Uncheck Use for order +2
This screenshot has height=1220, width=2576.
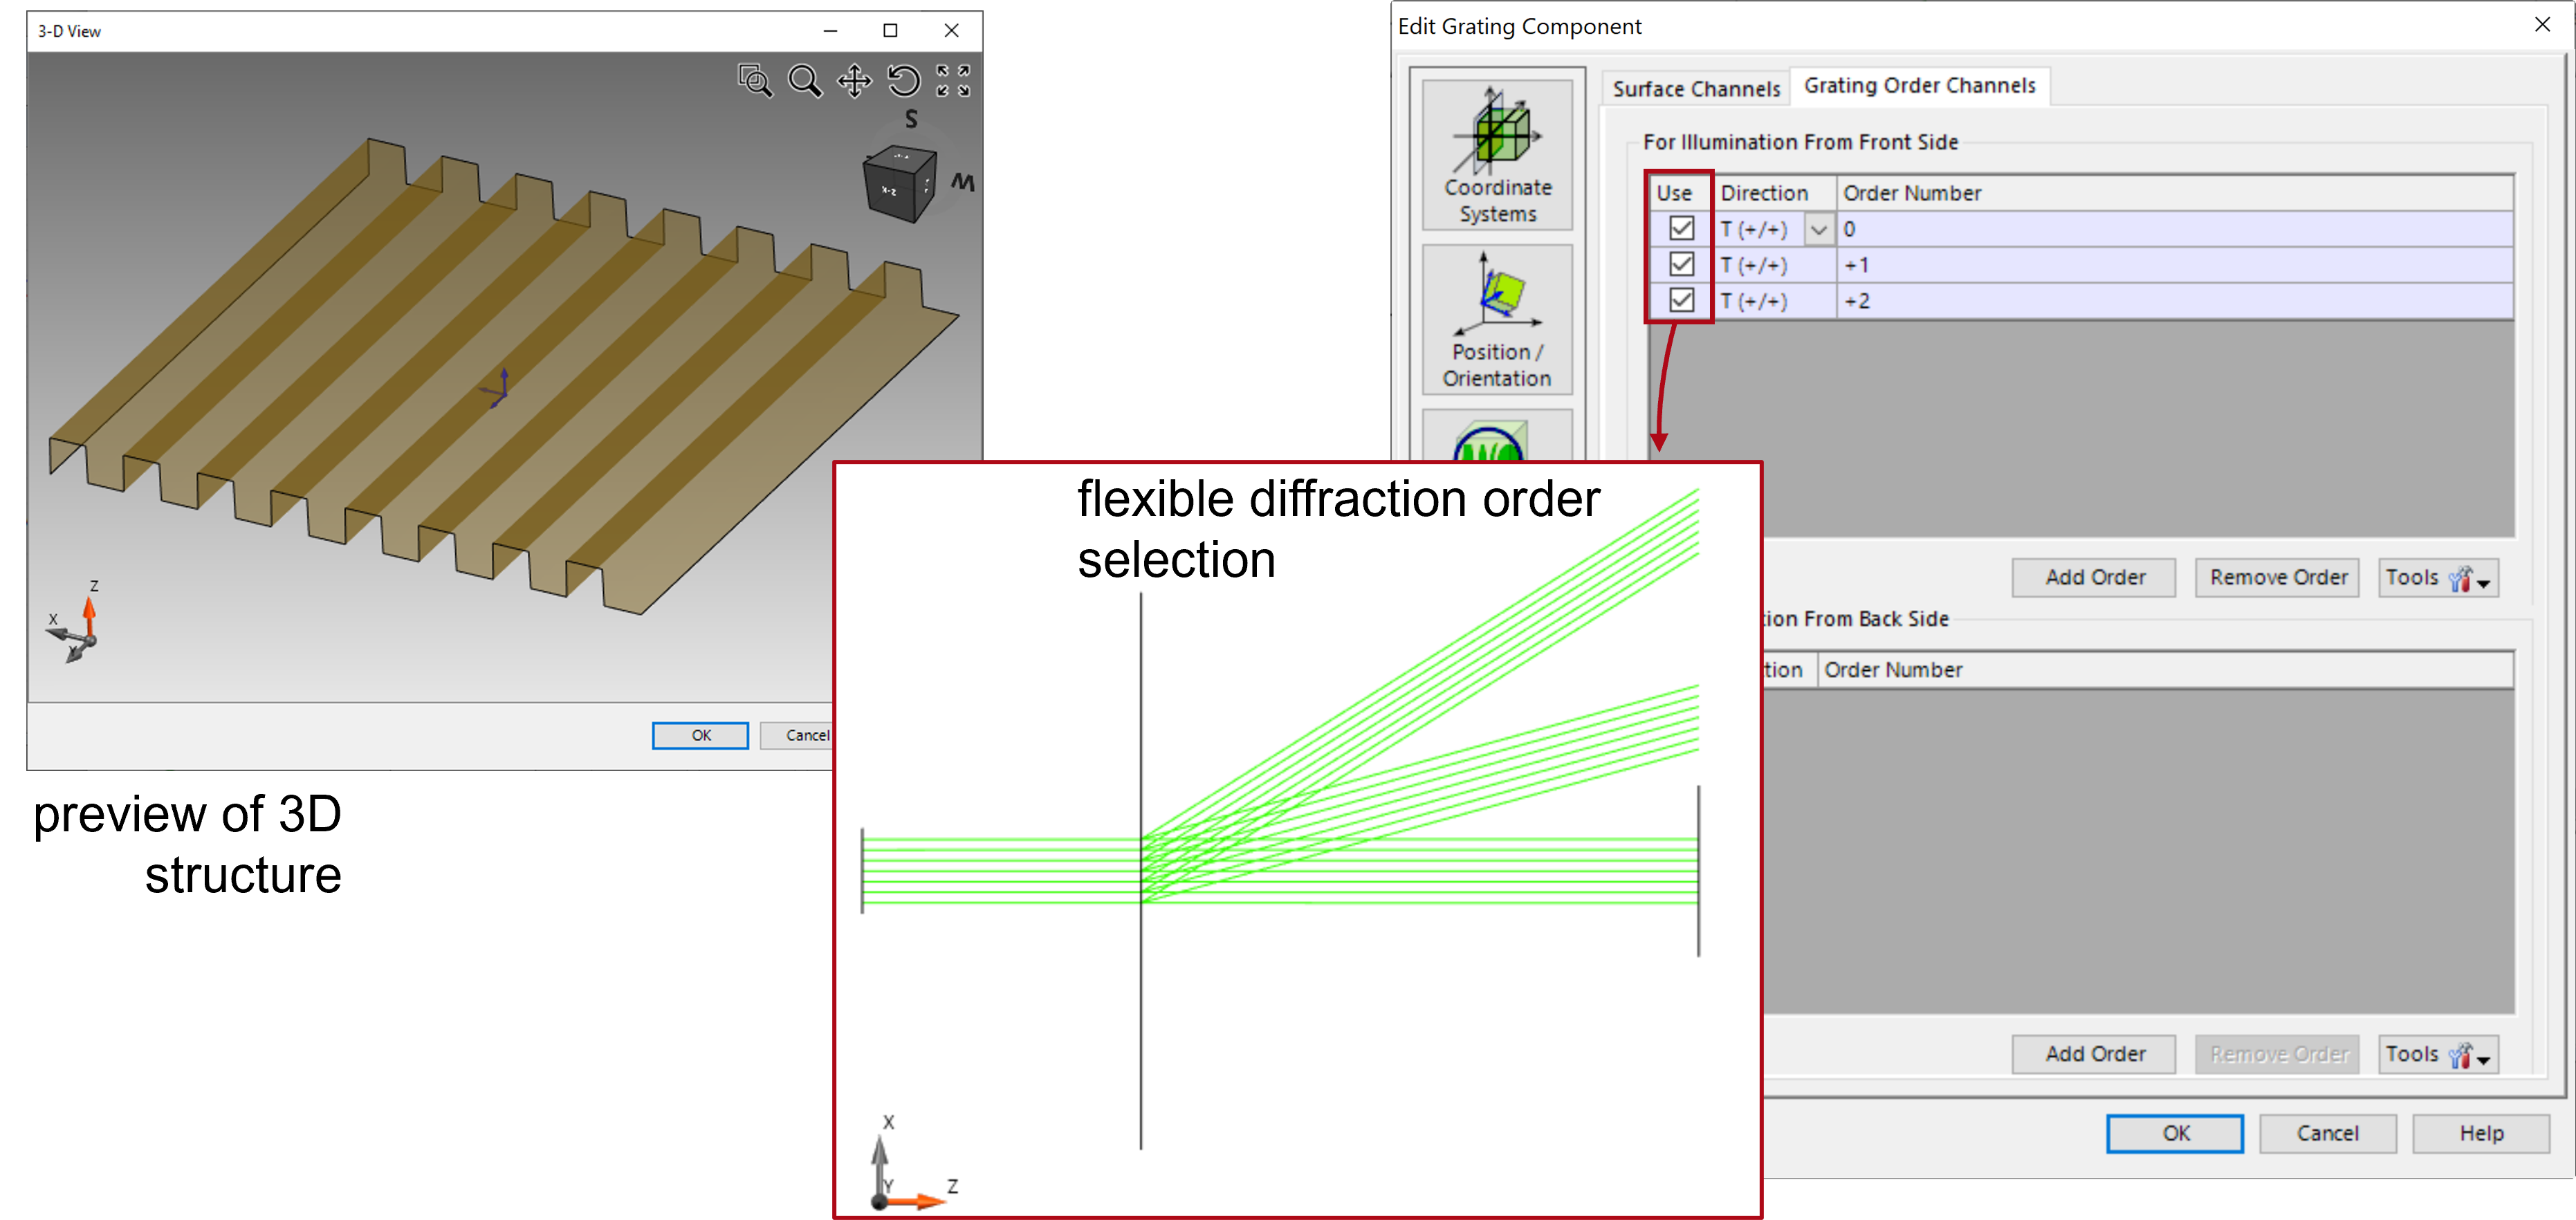coord(1681,300)
